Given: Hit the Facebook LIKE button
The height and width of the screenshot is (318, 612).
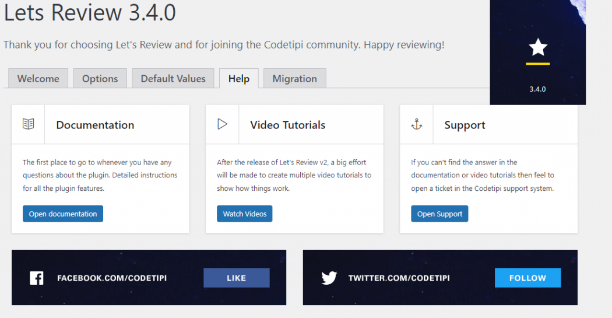Looking at the screenshot, I should (236, 278).
